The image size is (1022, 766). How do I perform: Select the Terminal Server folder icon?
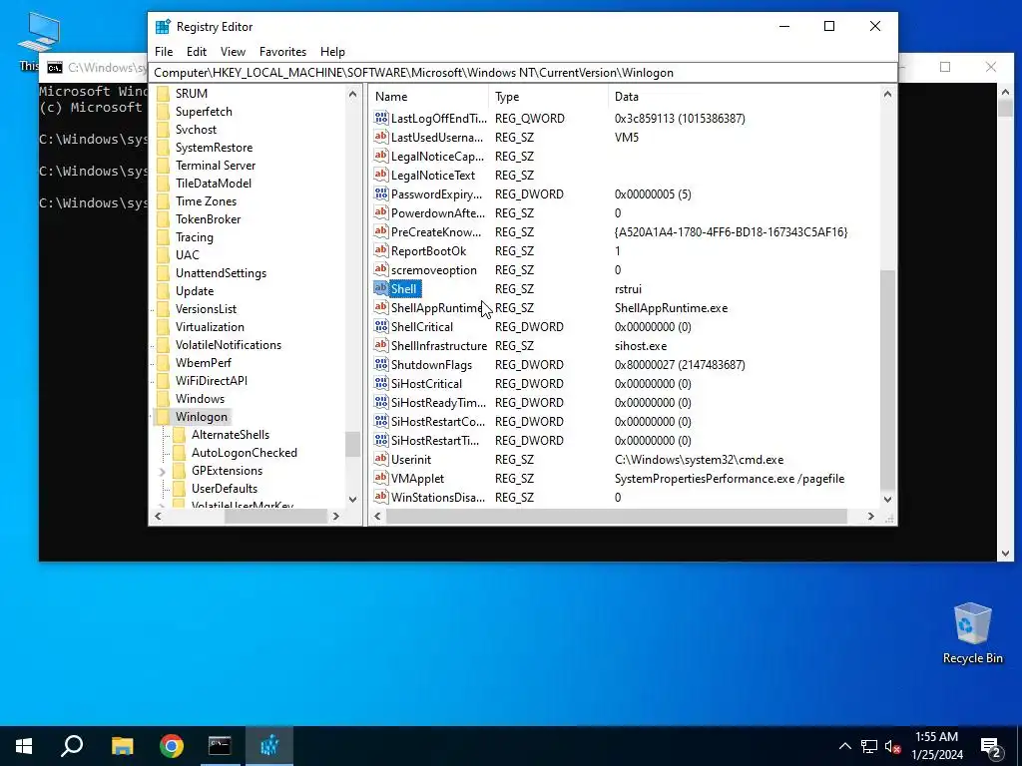pyautogui.click(x=163, y=166)
